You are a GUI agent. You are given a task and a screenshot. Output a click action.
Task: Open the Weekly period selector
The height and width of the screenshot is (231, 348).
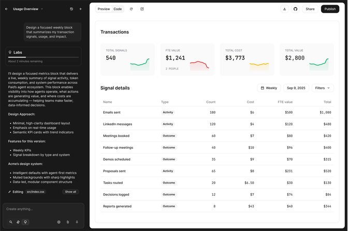coord(269,88)
